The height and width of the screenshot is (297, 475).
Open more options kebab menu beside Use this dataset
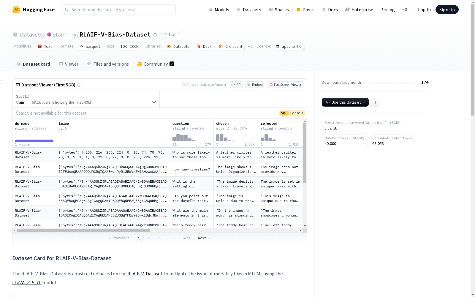click(376, 102)
